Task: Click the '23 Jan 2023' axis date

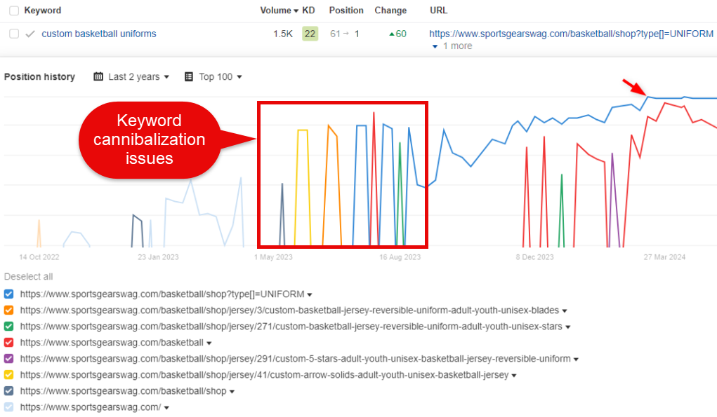Action: 158,257
